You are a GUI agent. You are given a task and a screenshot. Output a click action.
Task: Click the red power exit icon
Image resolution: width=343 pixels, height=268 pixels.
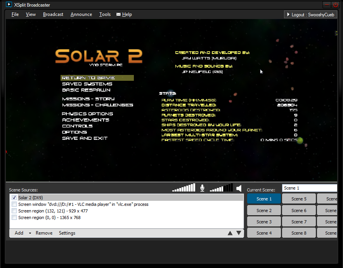click(335, 5)
